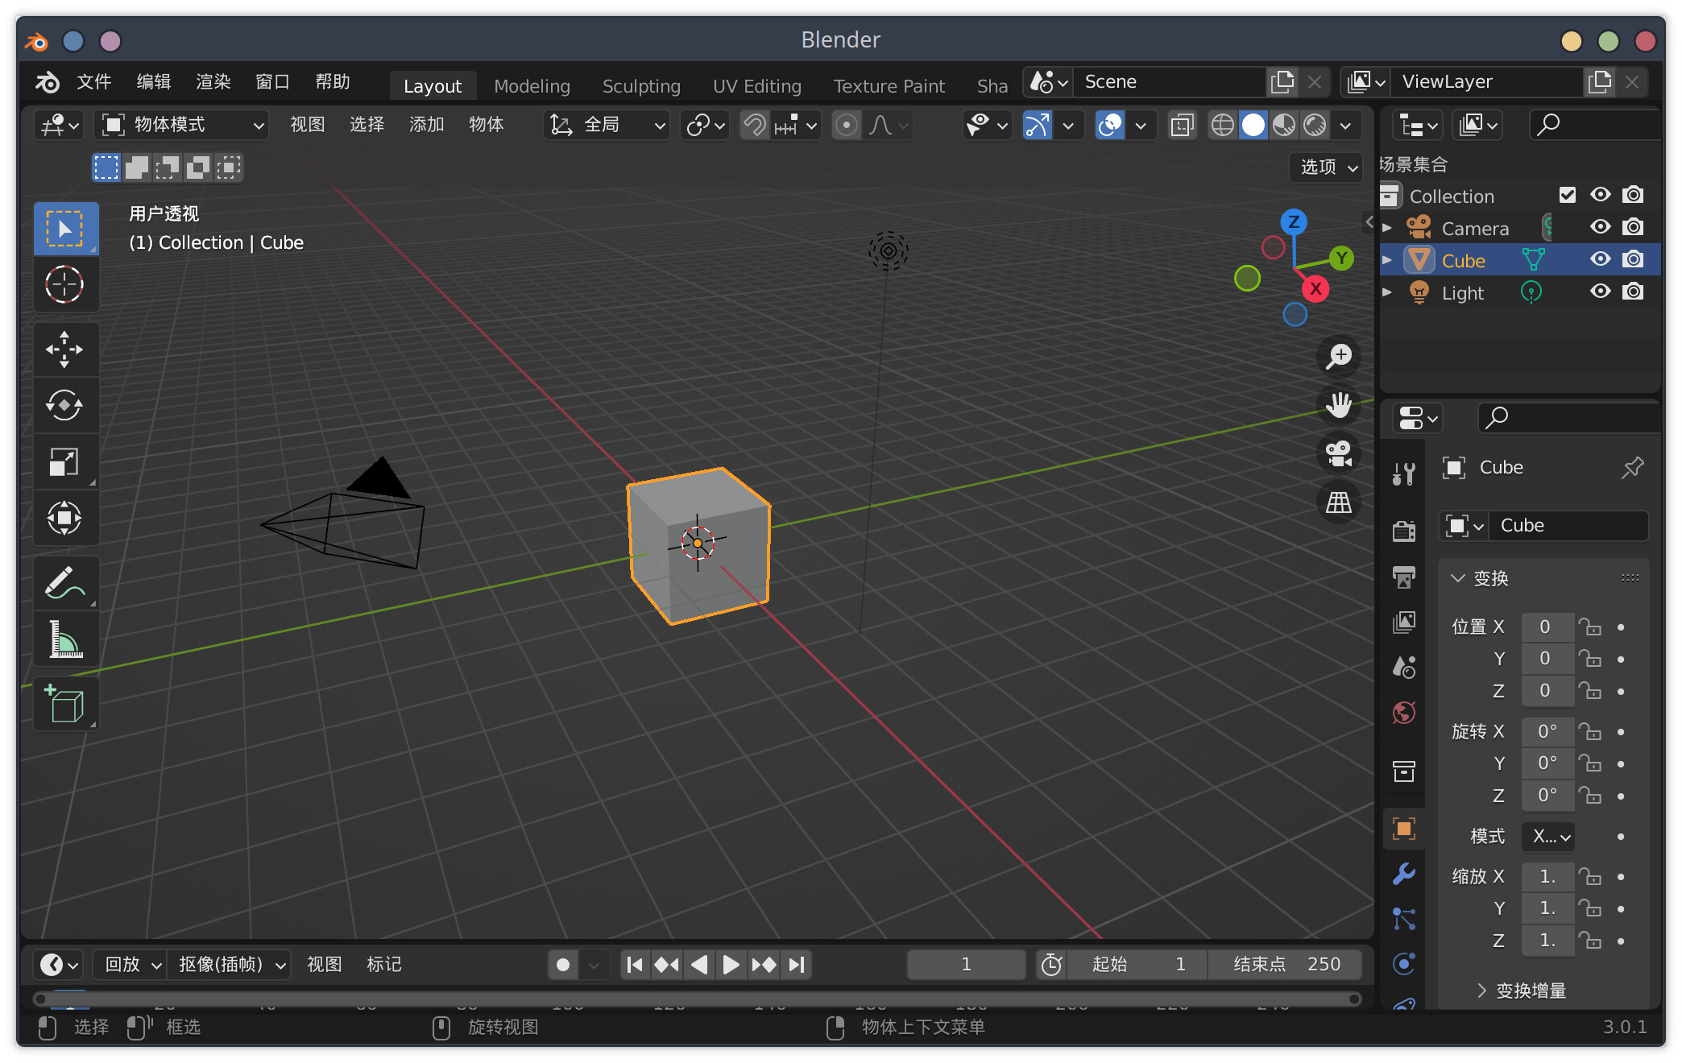Screen dimensions: 1682x1063
Task: Select the Move tool in toolbar
Action: [64, 350]
